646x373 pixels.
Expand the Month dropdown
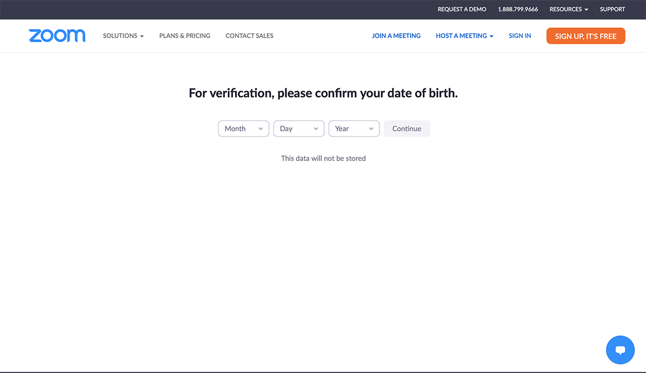[243, 128]
